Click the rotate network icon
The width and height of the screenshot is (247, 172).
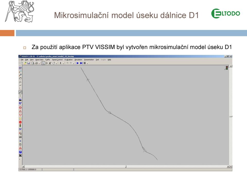[54, 63]
